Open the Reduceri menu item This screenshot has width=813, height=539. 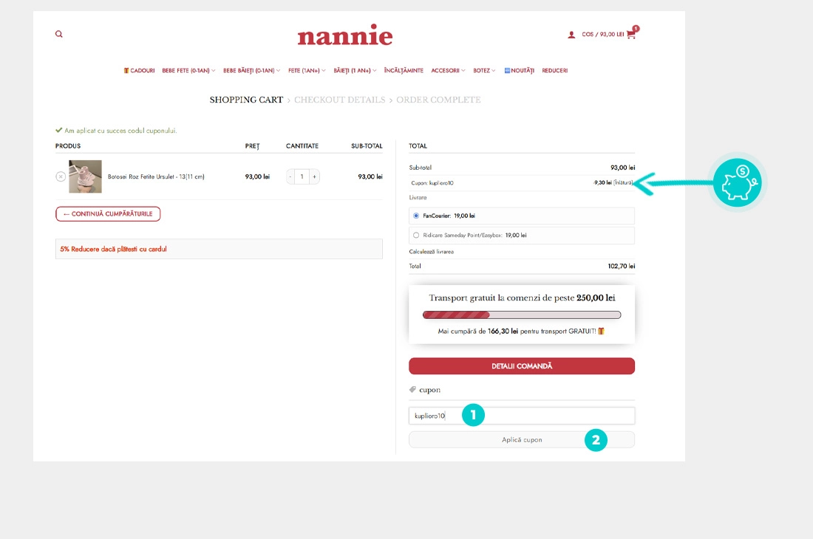pyautogui.click(x=555, y=70)
